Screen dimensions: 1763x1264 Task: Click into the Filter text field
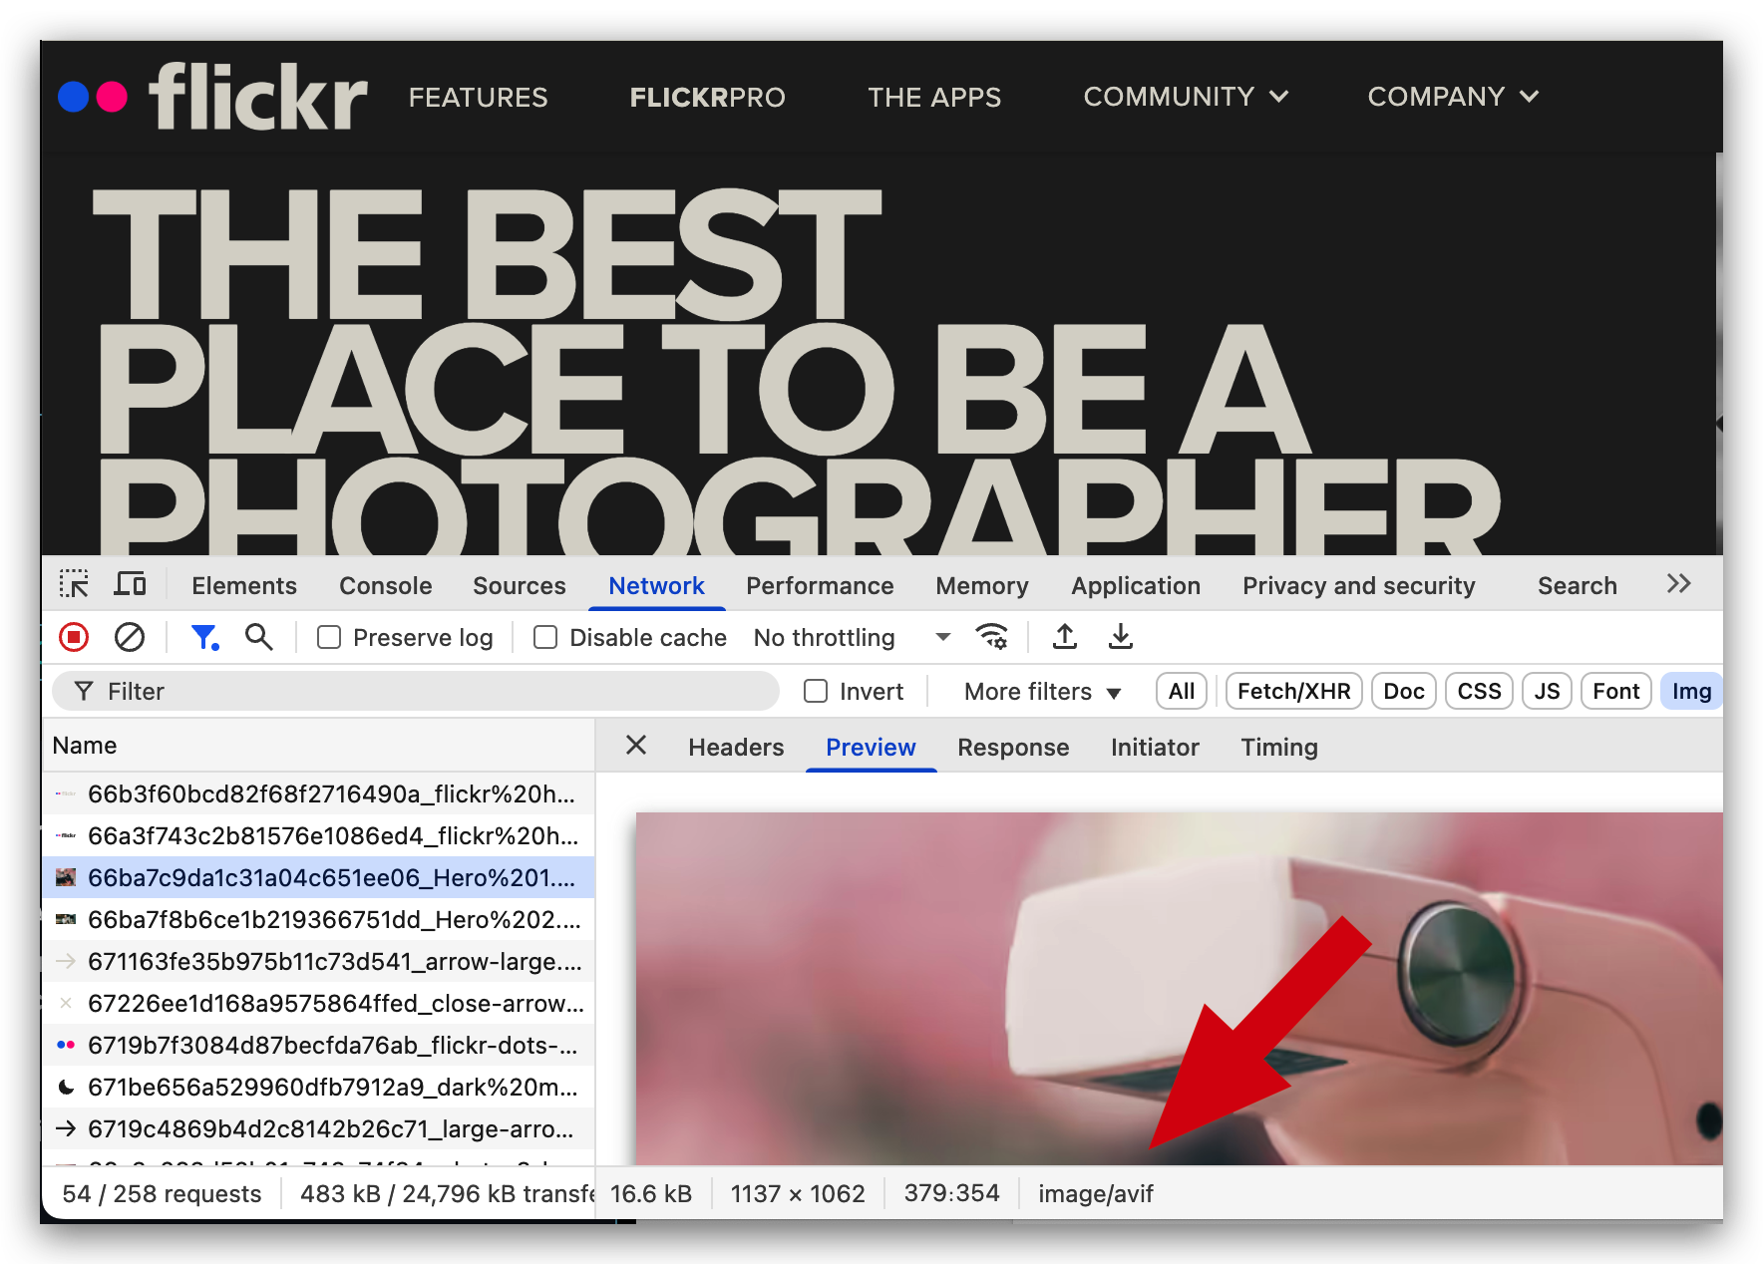pyautogui.click(x=429, y=692)
